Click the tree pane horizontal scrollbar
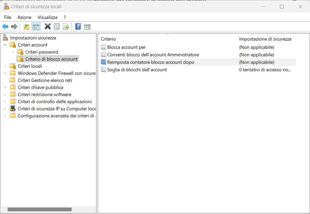The width and height of the screenshot is (310, 214). coord(40,209)
